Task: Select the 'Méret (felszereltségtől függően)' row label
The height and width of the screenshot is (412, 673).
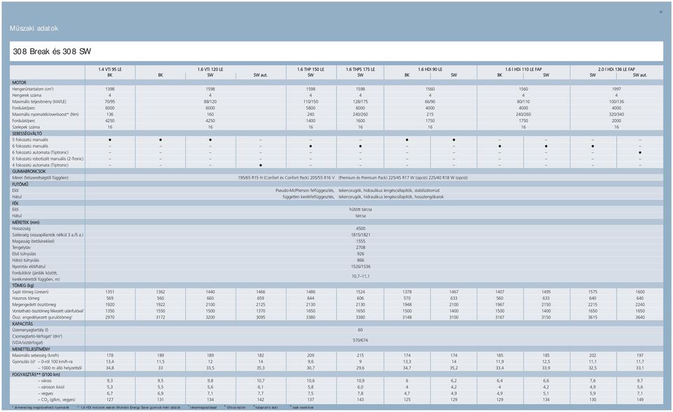Action: [x=41, y=178]
